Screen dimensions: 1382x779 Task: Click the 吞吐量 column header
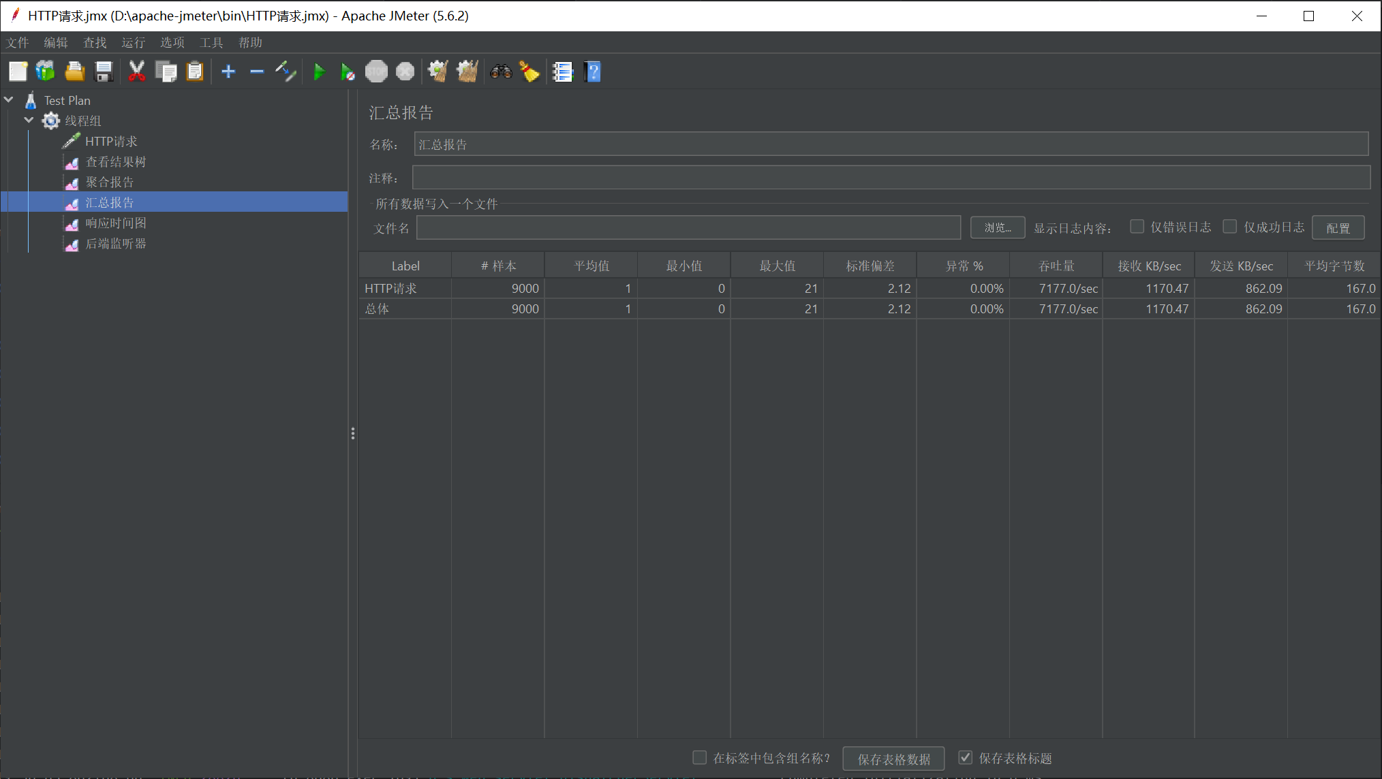[1056, 266]
